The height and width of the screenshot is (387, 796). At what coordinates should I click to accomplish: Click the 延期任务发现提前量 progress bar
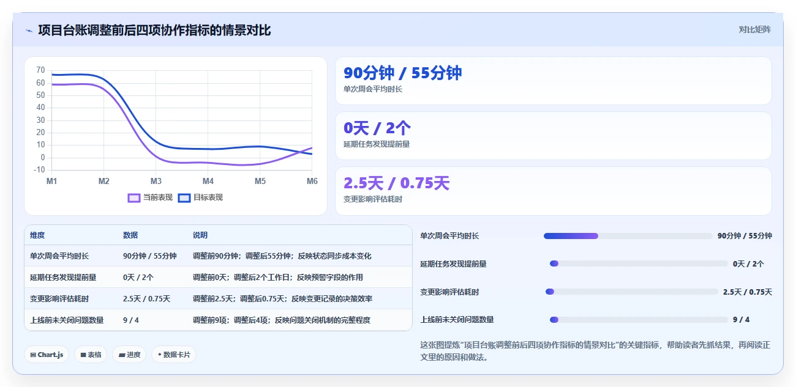pyautogui.click(x=639, y=264)
